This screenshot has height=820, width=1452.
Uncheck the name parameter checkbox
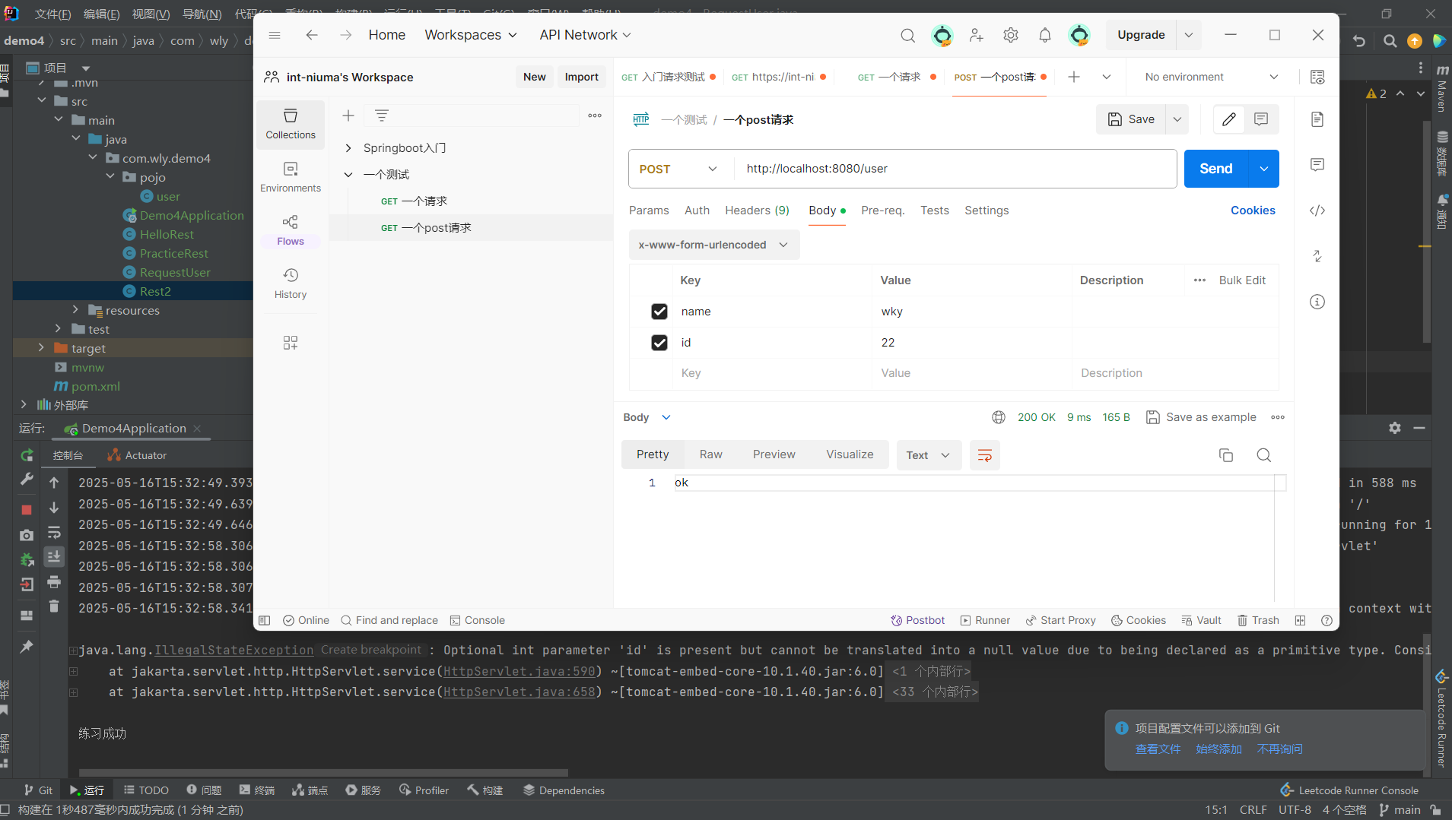click(x=659, y=312)
